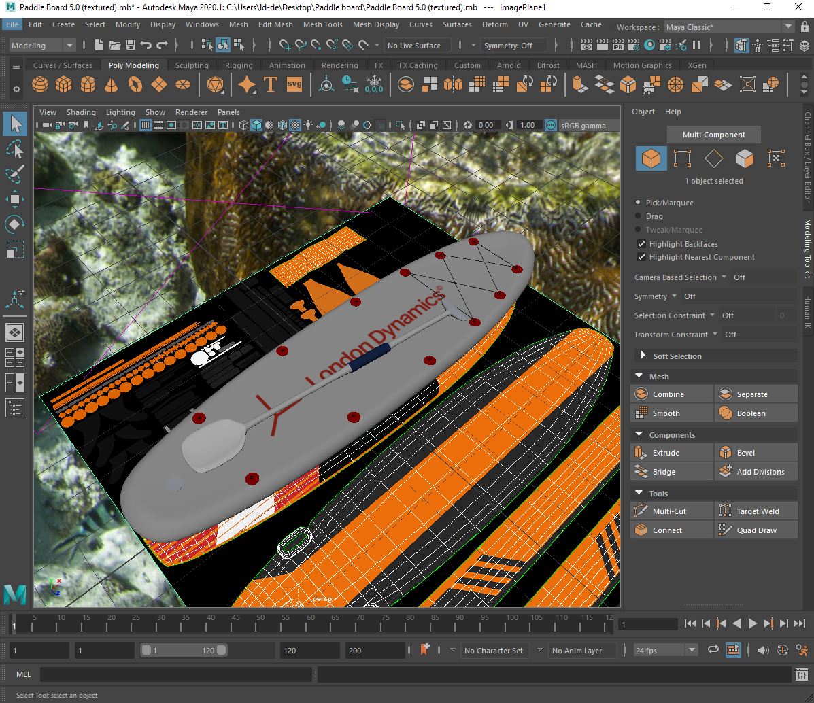Viewport: 814px width, 703px height.
Task: Select Edge selection mode diamond icon
Action: pyautogui.click(x=714, y=158)
